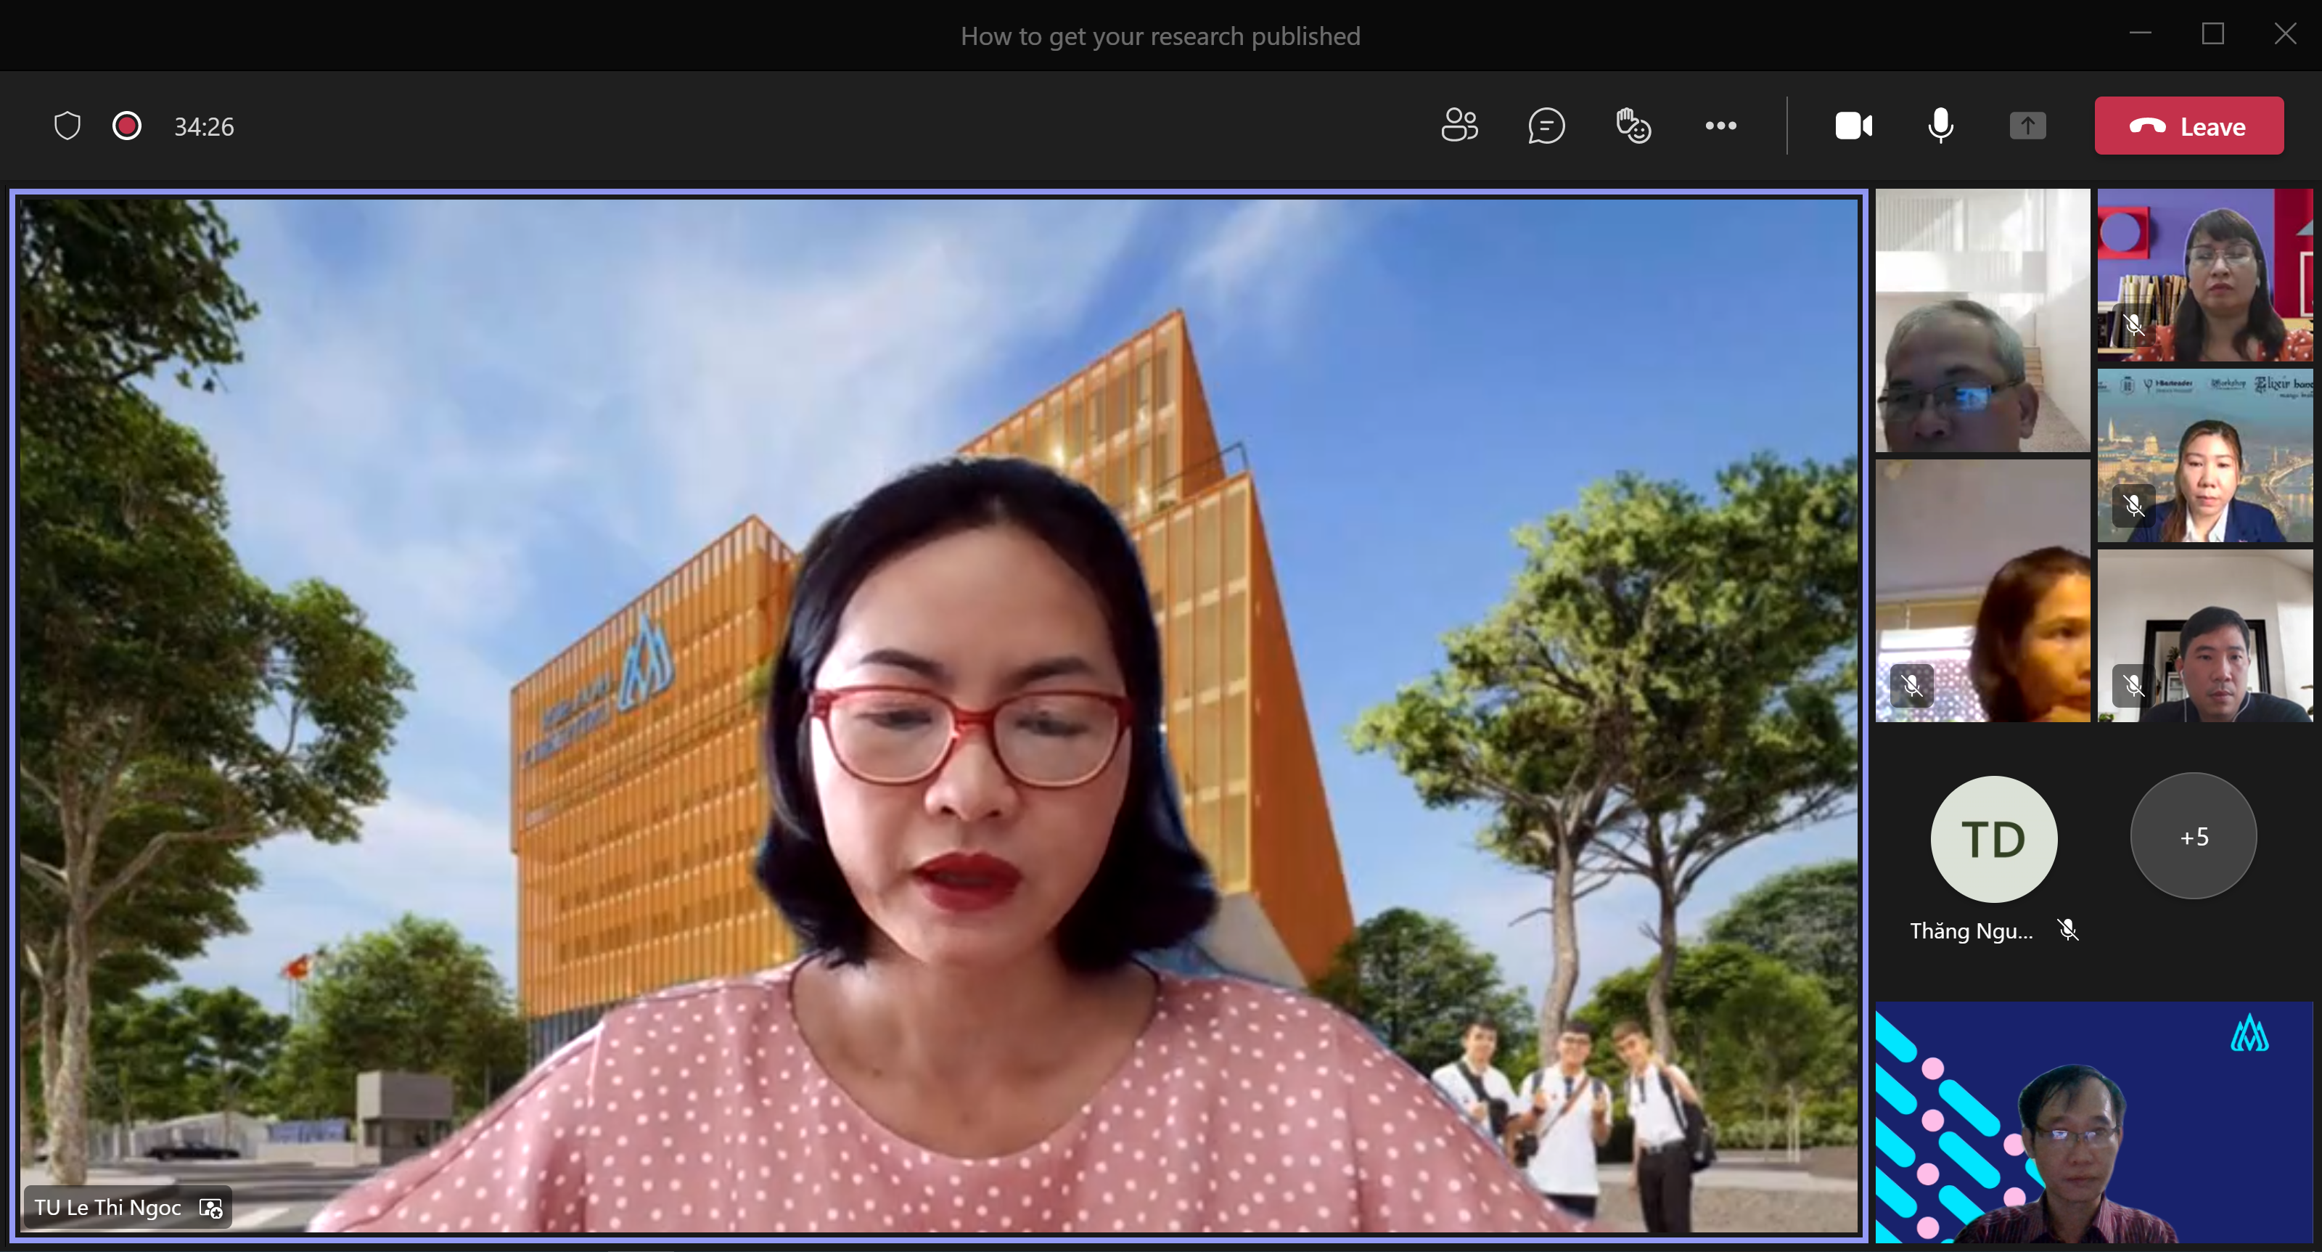Open the More actions menu
2322x1252 pixels.
point(1720,126)
